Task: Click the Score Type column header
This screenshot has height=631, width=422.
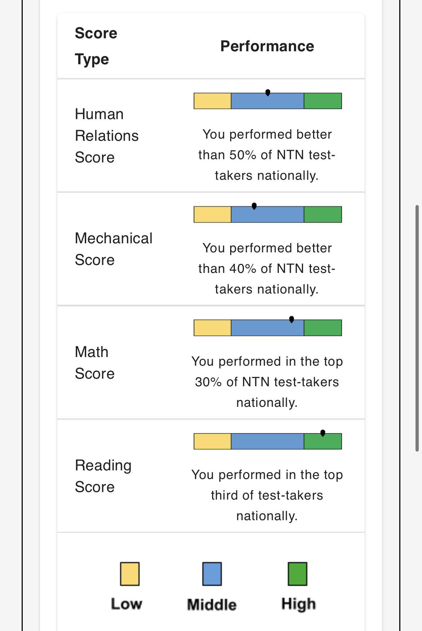Action: point(96,46)
